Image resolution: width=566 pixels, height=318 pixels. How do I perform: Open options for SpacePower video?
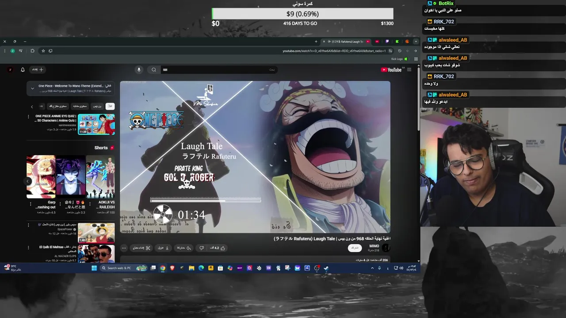pos(29,225)
